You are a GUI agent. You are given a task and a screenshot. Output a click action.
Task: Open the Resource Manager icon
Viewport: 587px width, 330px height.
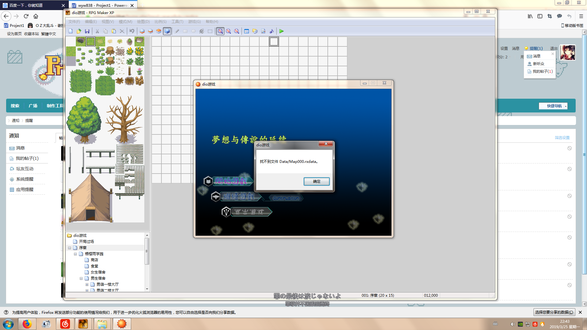point(255,31)
